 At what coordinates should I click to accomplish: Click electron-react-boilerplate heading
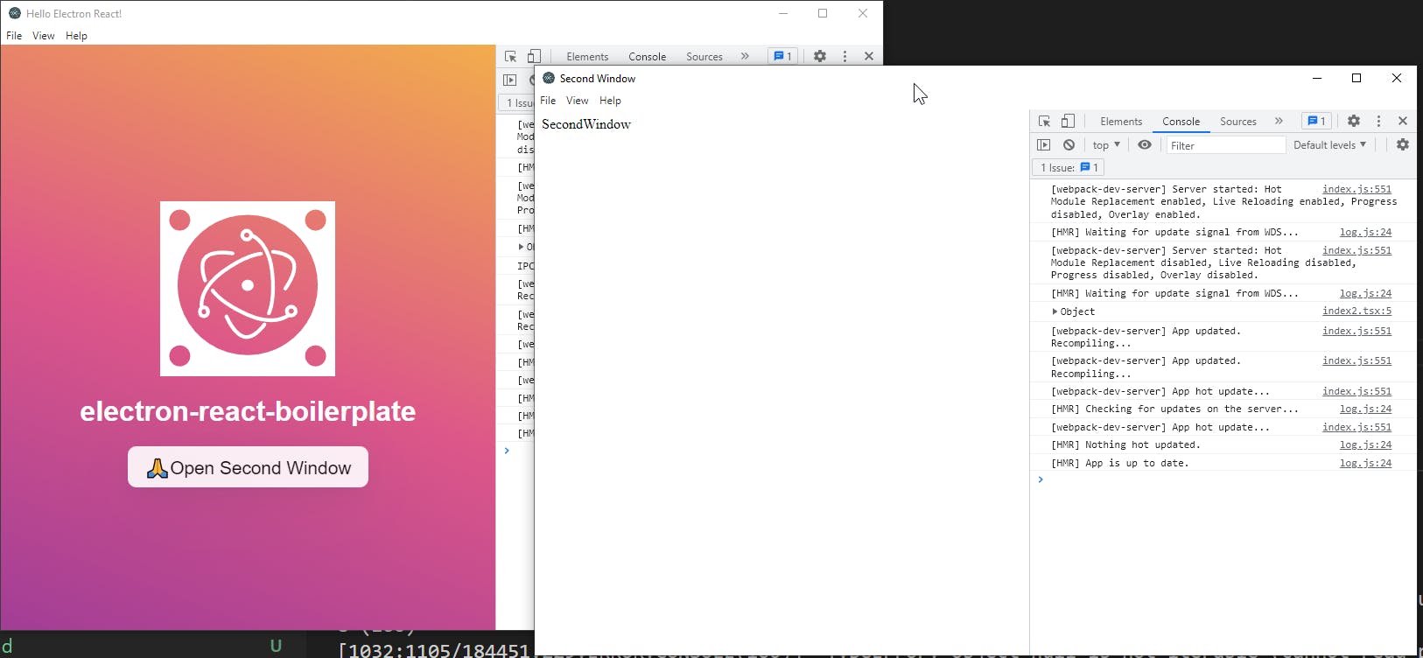click(248, 411)
